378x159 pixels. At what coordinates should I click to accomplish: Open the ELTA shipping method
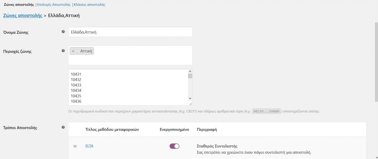pos(89,146)
